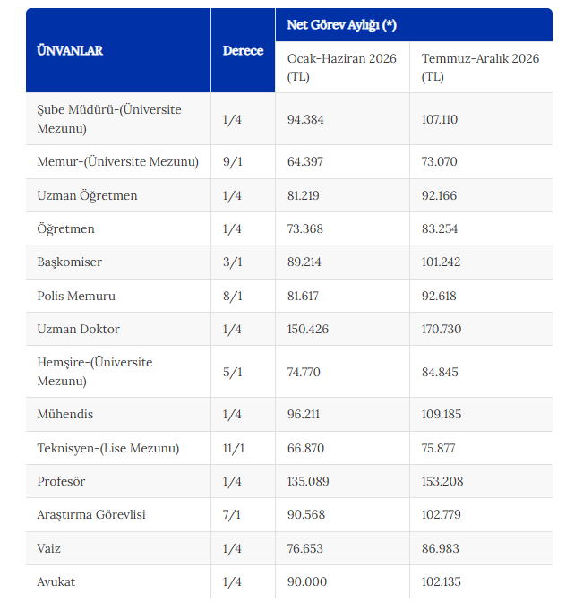
Task: Click the Ocak-Haziran 2026 (TL) subheader
Action: pos(341,67)
